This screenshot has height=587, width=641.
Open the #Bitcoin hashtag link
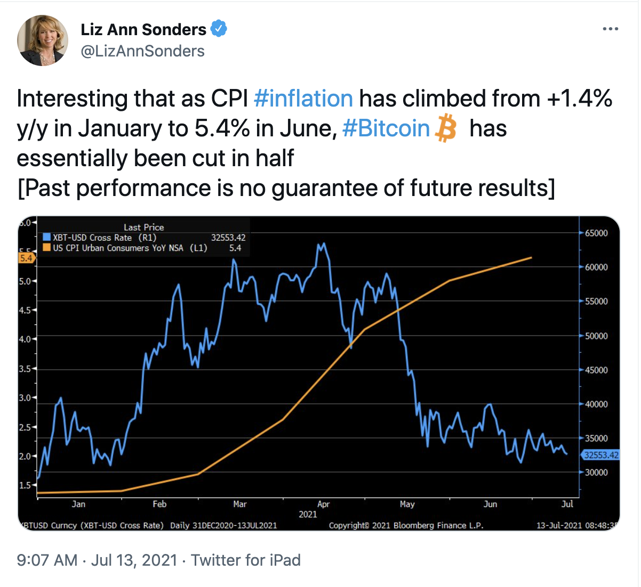click(x=386, y=129)
